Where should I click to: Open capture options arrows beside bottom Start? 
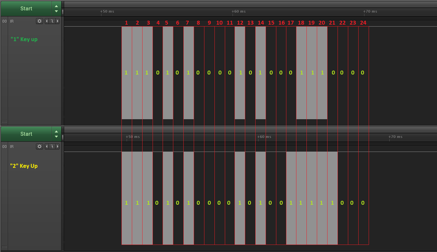[x=56, y=134]
